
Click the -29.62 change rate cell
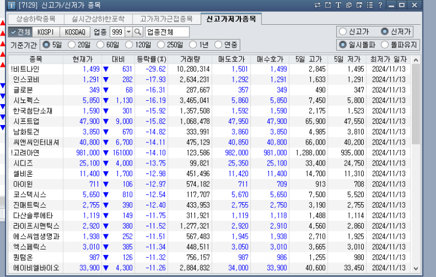tap(156, 69)
